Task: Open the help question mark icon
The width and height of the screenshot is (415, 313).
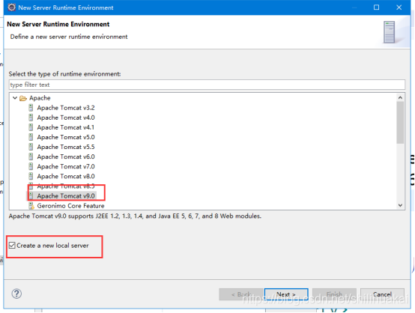Action: click(16, 294)
